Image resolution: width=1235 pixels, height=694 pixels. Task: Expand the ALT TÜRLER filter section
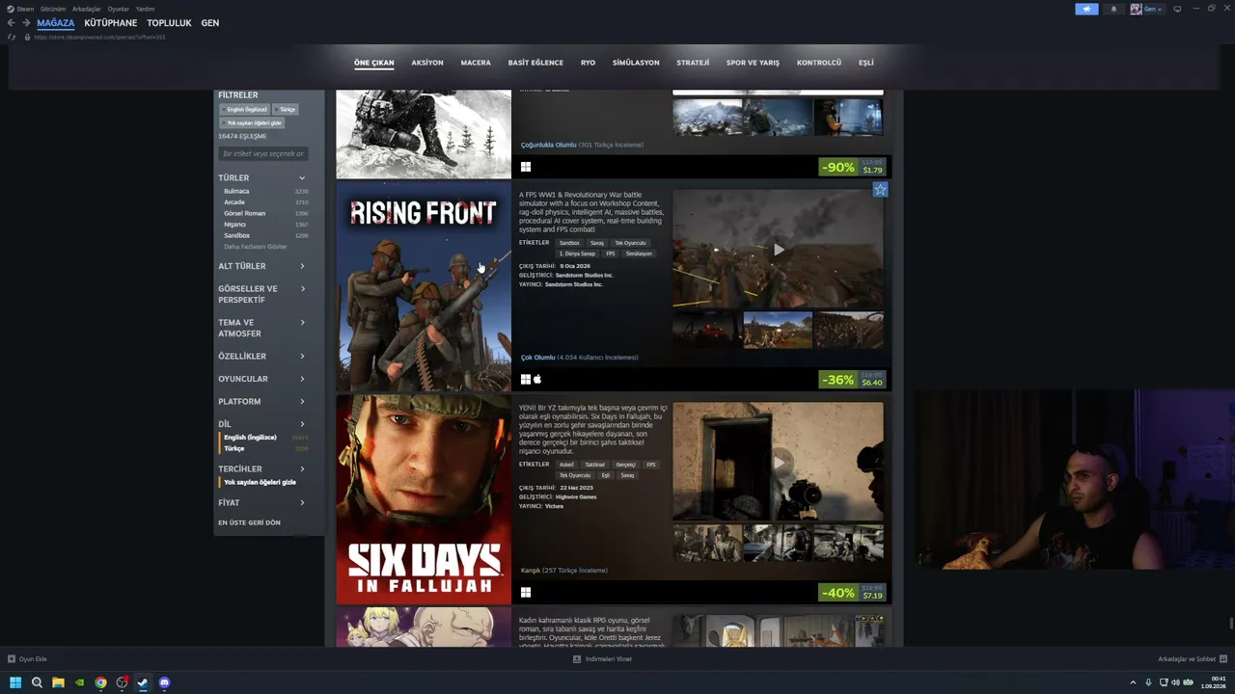(261, 266)
